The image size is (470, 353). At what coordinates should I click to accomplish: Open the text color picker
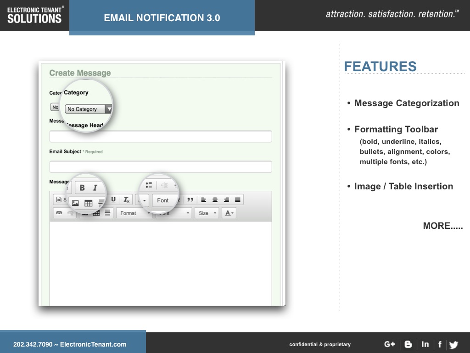pos(229,213)
